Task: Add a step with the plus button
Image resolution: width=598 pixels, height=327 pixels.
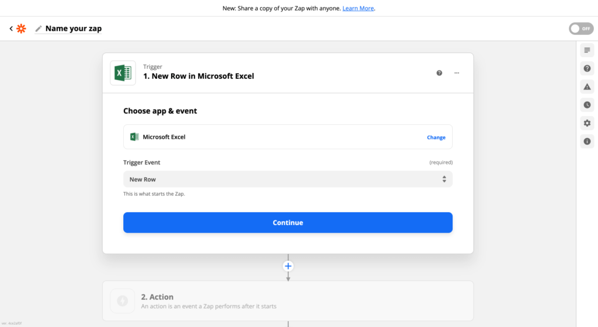Action: click(x=288, y=266)
